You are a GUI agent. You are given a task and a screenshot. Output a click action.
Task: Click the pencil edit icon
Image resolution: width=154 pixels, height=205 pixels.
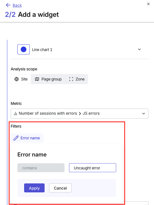16,138
